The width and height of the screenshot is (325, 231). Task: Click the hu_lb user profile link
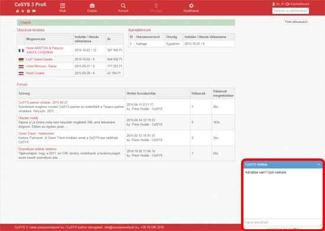[x=278, y=4]
